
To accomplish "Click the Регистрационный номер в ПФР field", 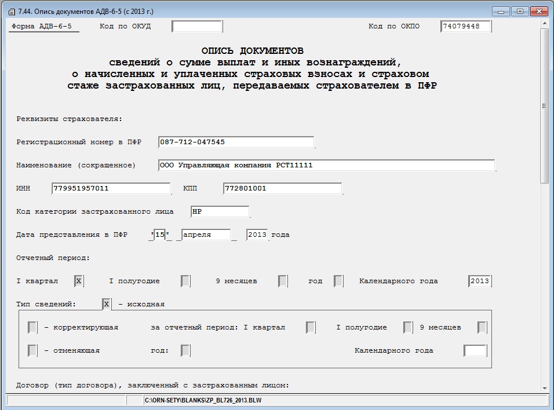I will (x=236, y=142).
